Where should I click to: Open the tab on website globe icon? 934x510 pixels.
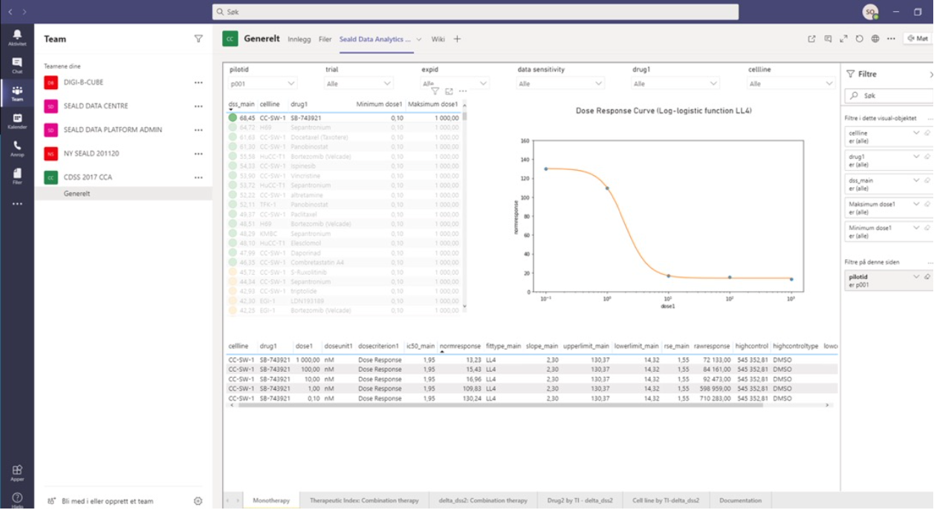[875, 39]
